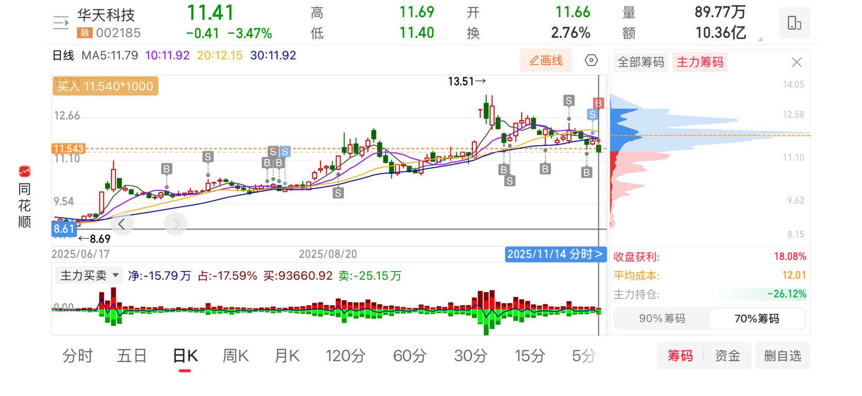The image size is (862, 396).
Task: Toggle the 筹码 panel button
Action: point(680,356)
